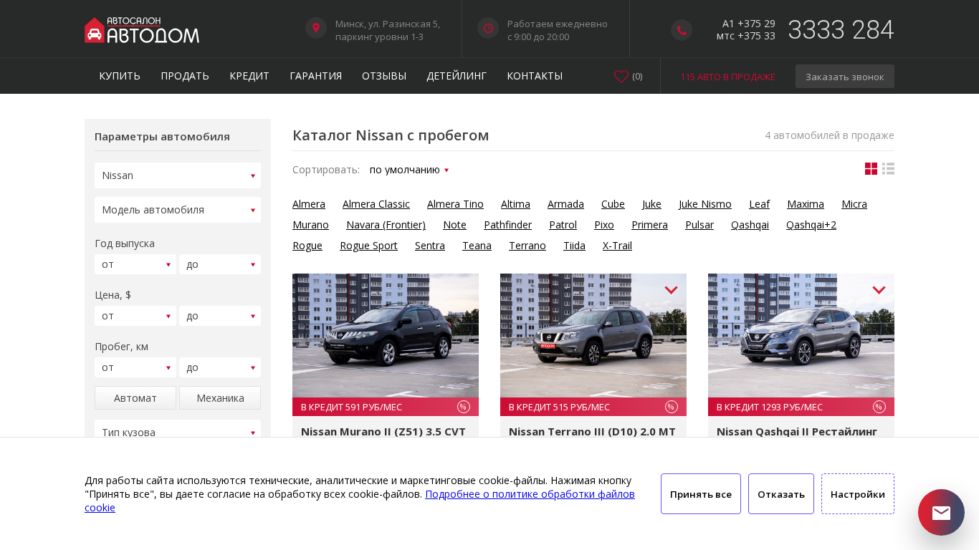The image size is (979, 550).
Task: Select the Murano model link
Action: click(310, 225)
